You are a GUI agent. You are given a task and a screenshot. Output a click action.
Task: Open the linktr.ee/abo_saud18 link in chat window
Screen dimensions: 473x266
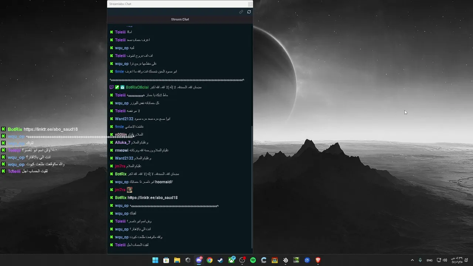point(153,198)
